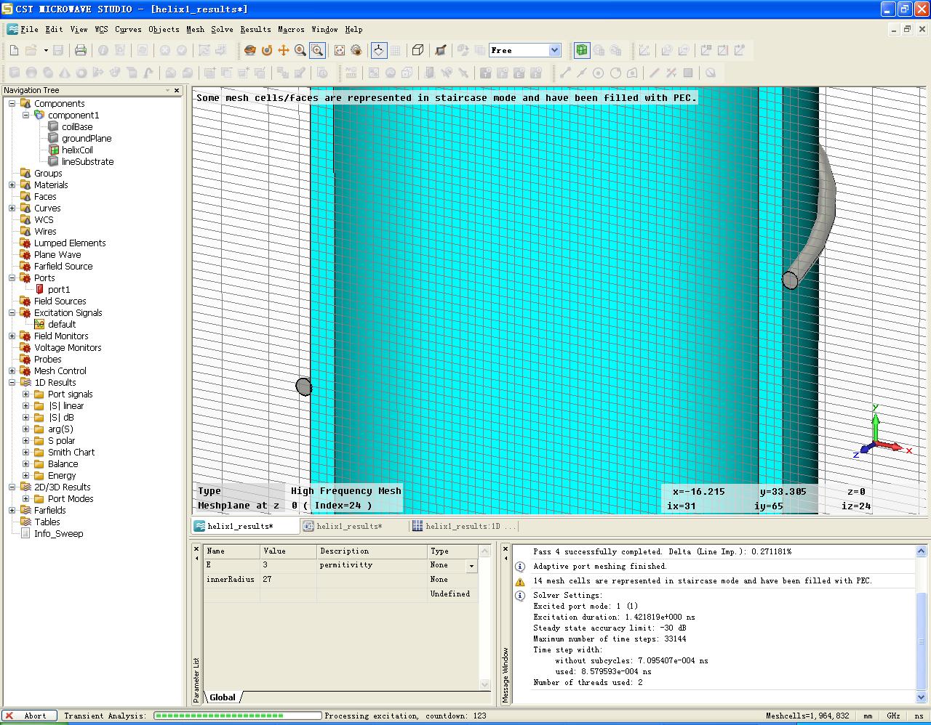Select Info_Sweep in the tree
Viewport: 931px width, 725px height.
click(x=58, y=534)
